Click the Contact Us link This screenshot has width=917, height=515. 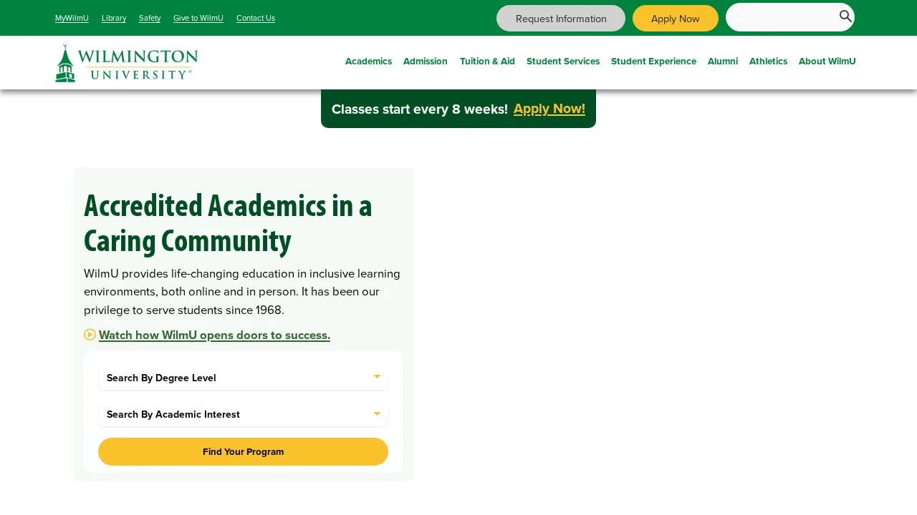[256, 18]
